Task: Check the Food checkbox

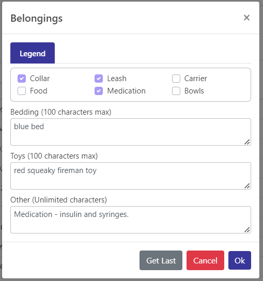Action: 22,91
